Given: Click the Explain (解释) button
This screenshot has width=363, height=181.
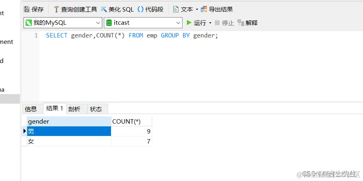Looking at the screenshot, I should 248,23.
